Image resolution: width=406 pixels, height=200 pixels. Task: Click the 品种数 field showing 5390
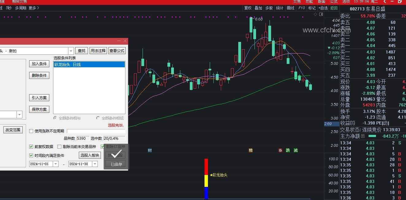click(x=83, y=138)
